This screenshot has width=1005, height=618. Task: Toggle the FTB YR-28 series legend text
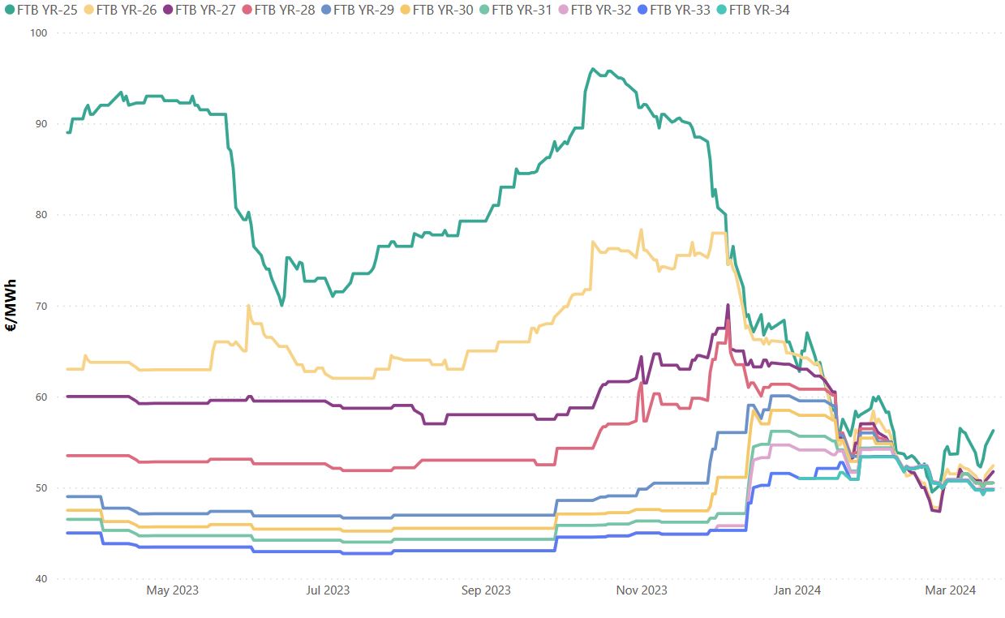tap(285, 10)
